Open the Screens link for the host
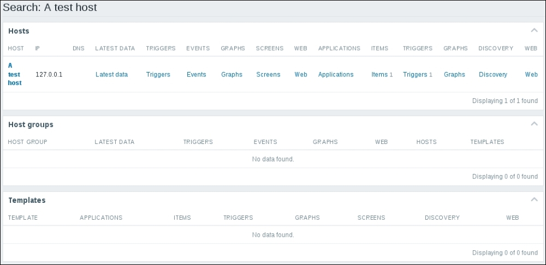The height and width of the screenshot is (265, 546). coord(268,75)
